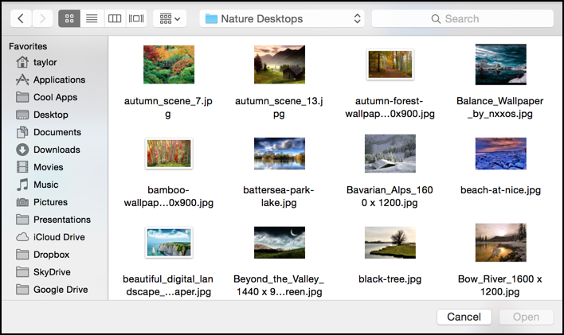Open the Applications folder in sidebar
Screen dimensions: 564x335
pyautogui.click(x=58, y=80)
